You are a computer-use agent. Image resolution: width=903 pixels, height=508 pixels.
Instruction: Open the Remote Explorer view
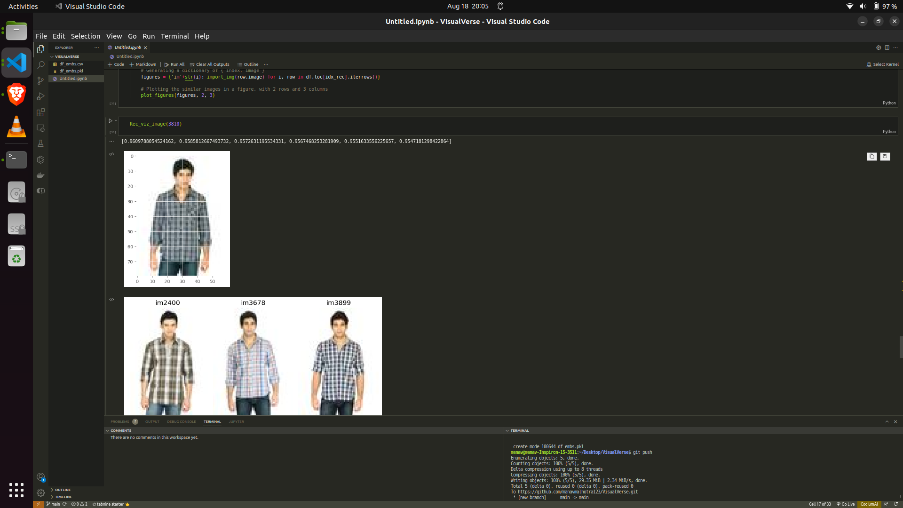(40, 128)
